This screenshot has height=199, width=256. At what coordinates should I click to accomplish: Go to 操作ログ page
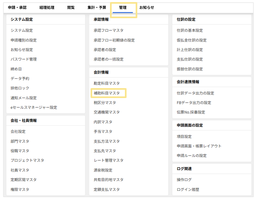coord(184,180)
